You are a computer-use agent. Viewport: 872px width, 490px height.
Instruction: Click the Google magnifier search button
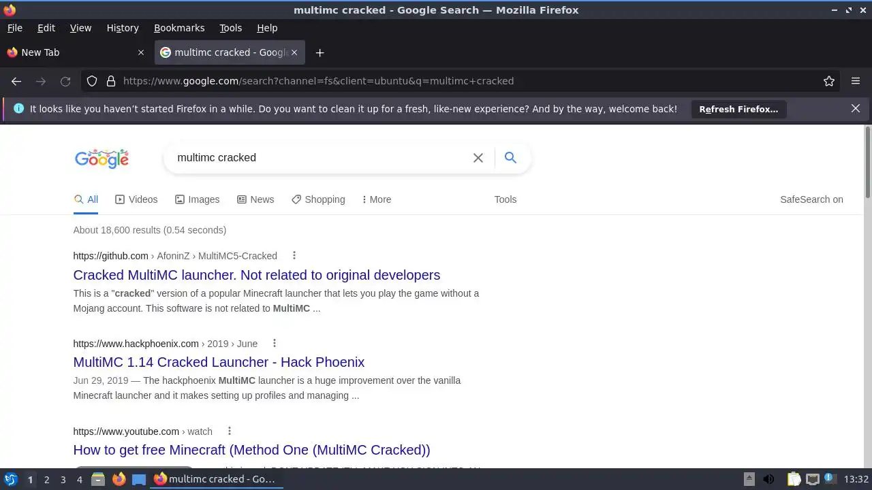point(510,157)
